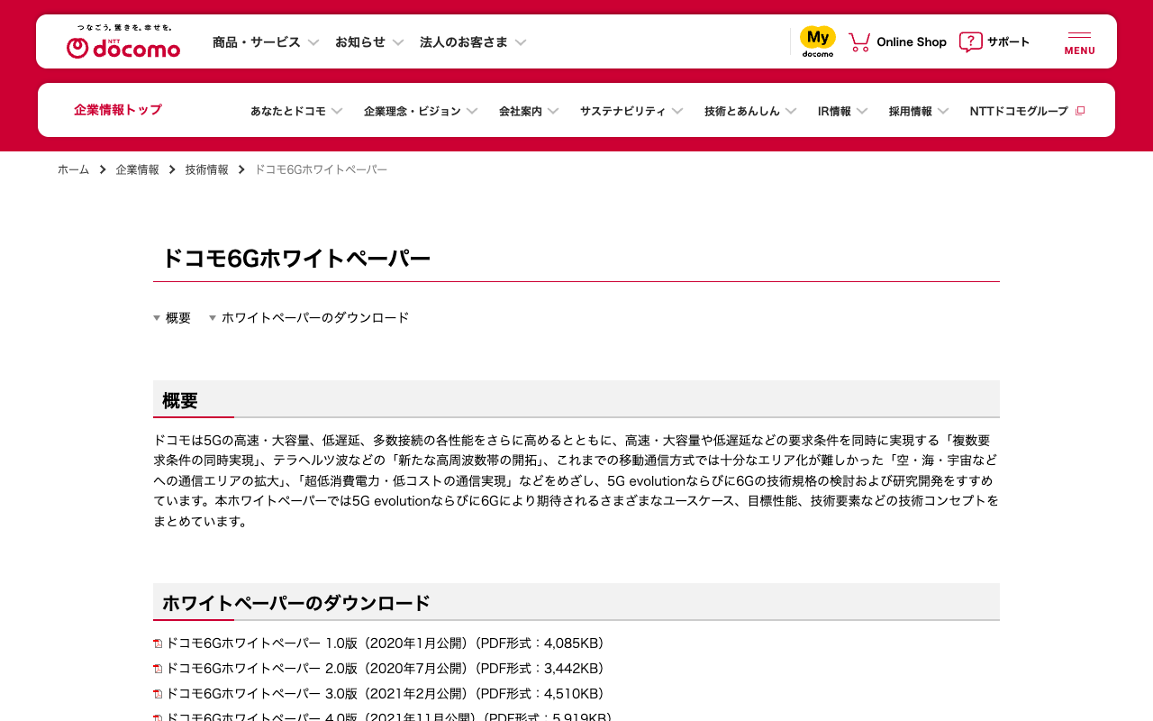Click the NTT docomo logo
This screenshot has height=721, width=1153.
123,41
